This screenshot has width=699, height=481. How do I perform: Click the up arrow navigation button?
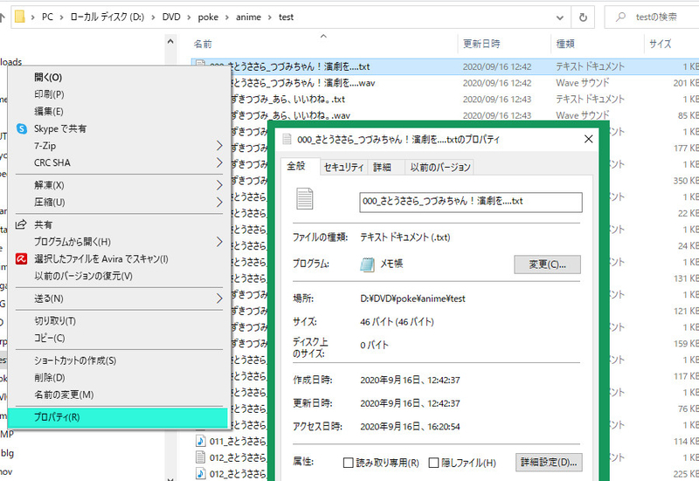(x=3, y=17)
